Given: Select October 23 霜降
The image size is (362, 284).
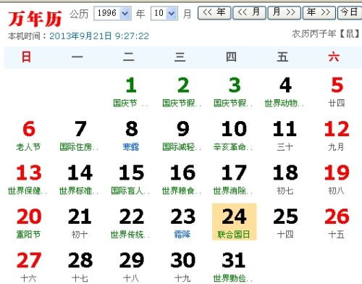Looking at the screenshot, I should (182, 223).
